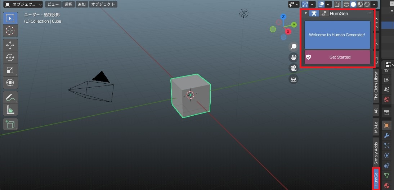
Task: Choose the Move tool
Action: 10,45
